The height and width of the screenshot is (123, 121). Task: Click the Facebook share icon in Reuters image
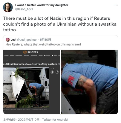[x=57, y=72]
